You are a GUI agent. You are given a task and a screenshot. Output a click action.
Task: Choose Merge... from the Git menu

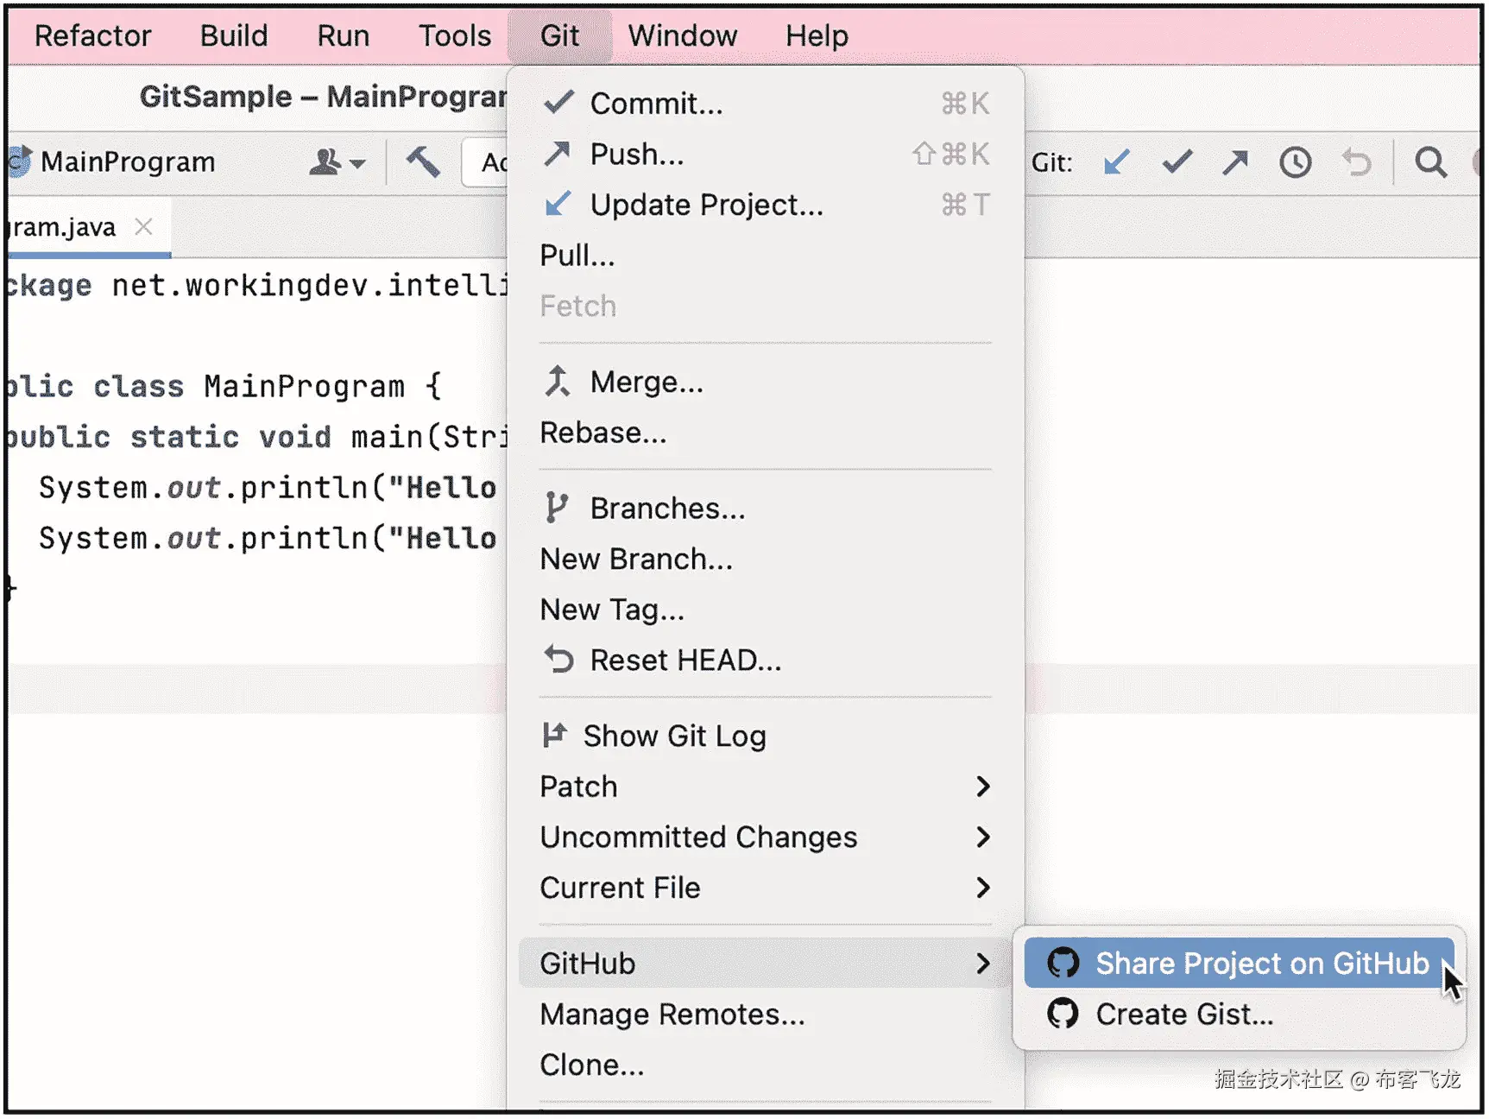click(766, 382)
